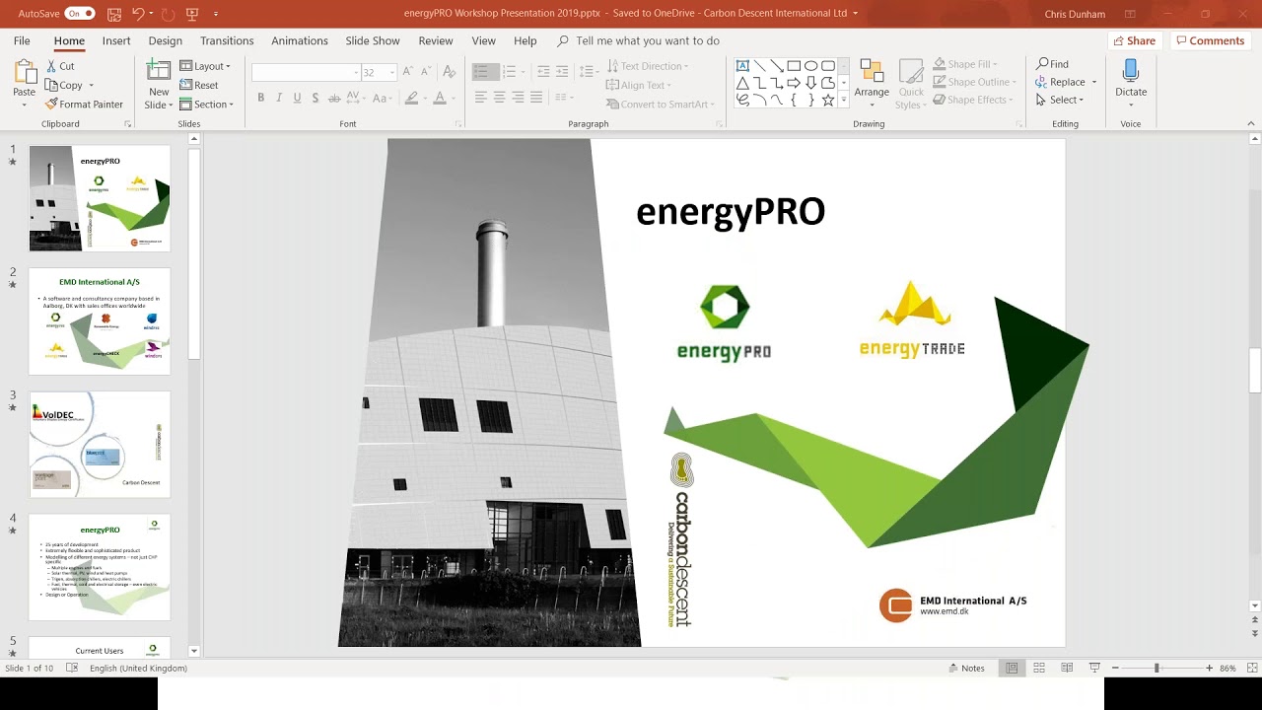Open the File menu
The image size is (1262, 710).
point(22,40)
